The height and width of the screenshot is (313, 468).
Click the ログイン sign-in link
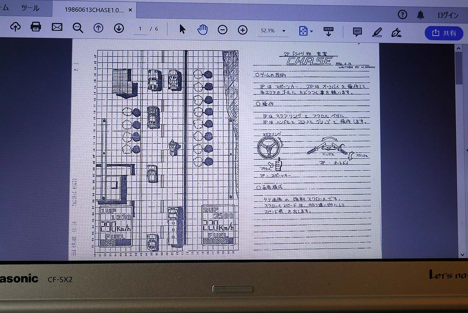[448, 15]
